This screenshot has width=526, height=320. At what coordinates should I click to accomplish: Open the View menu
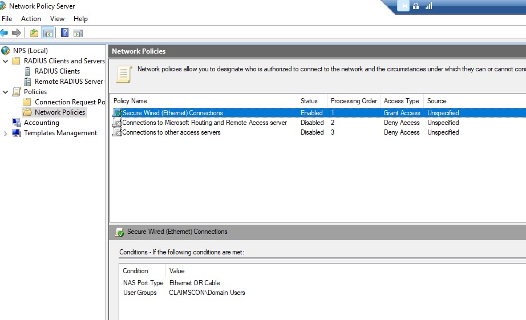[x=57, y=19]
